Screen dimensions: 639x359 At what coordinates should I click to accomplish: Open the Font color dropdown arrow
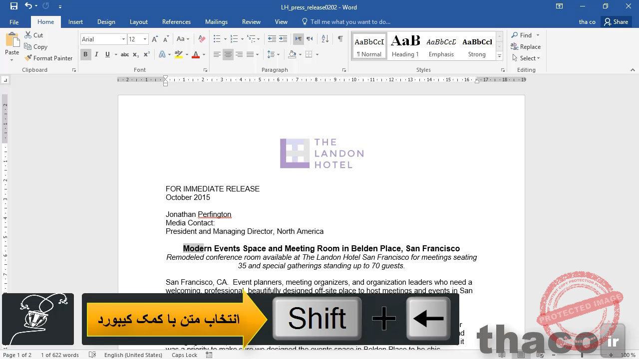[203, 54]
